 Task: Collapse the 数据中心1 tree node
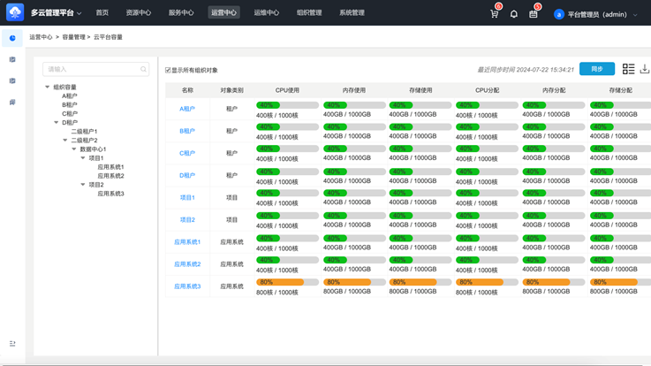[74, 149]
